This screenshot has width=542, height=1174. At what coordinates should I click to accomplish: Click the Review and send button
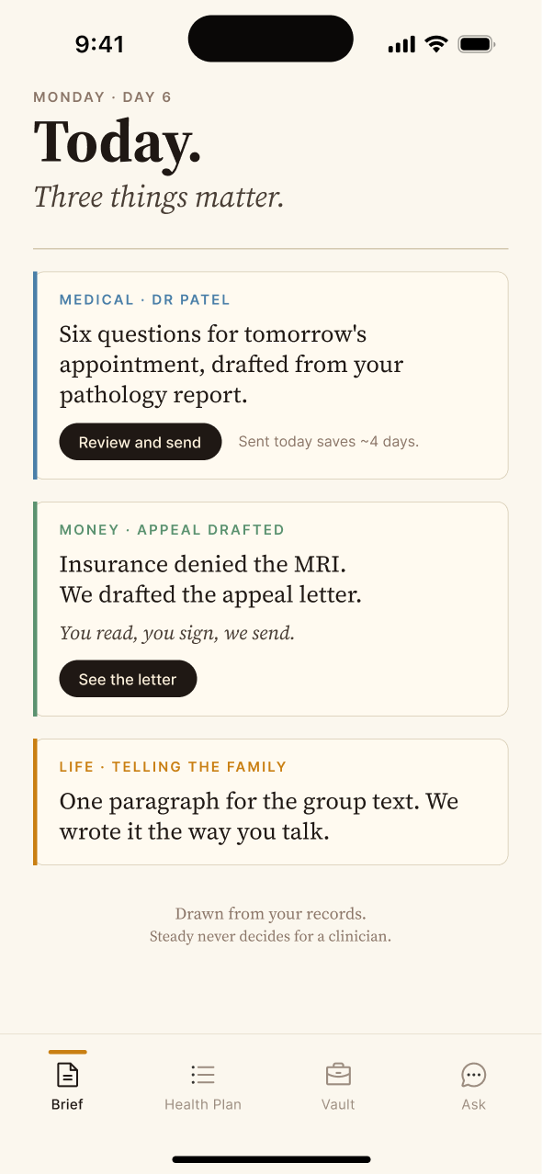click(140, 442)
